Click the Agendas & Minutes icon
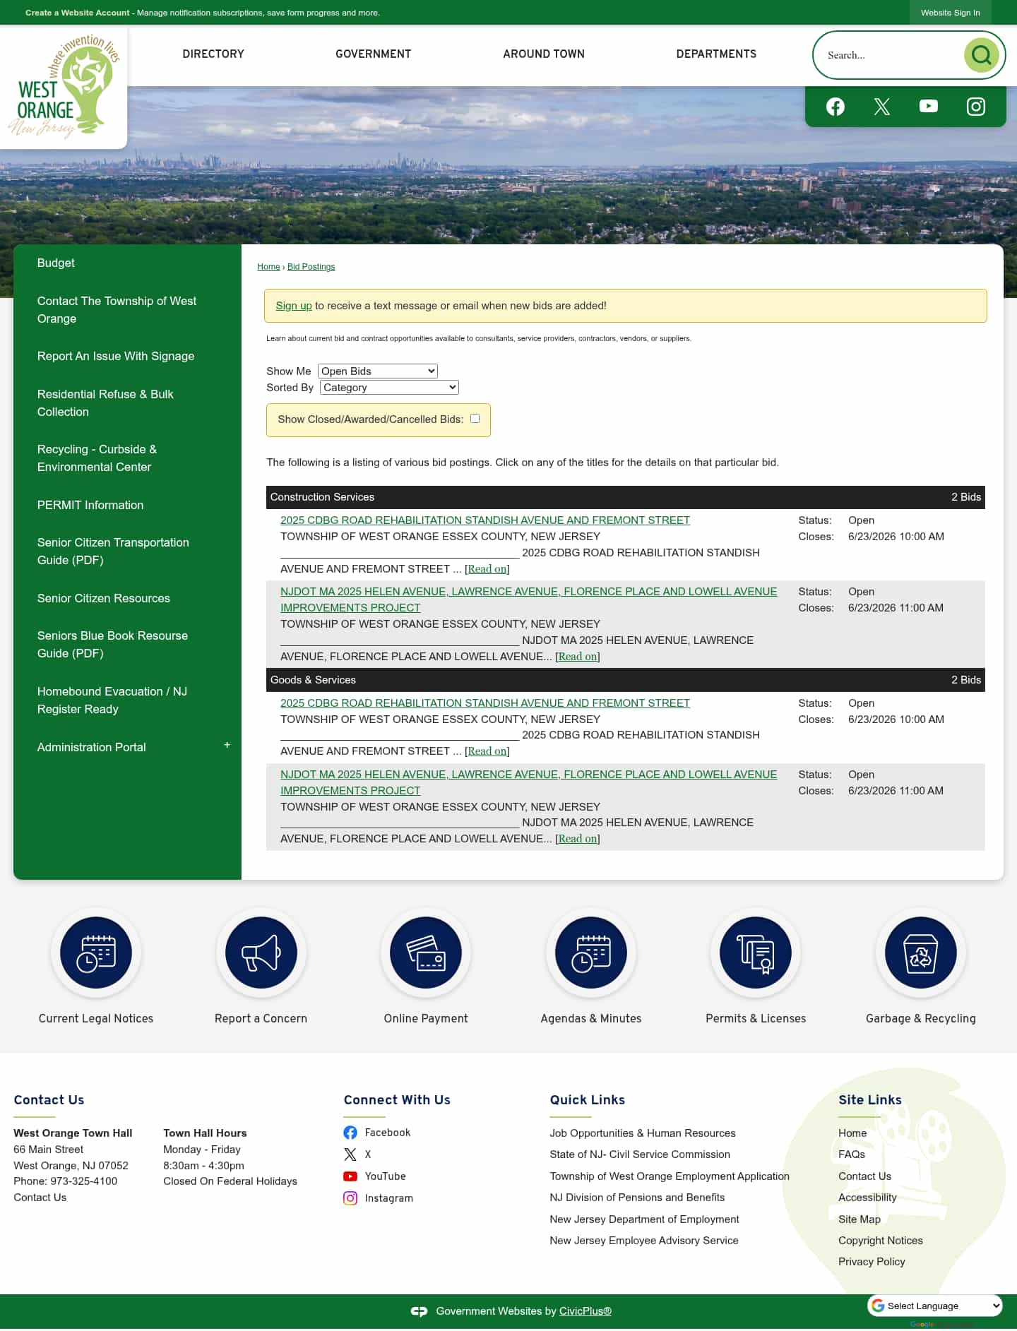 click(591, 953)
